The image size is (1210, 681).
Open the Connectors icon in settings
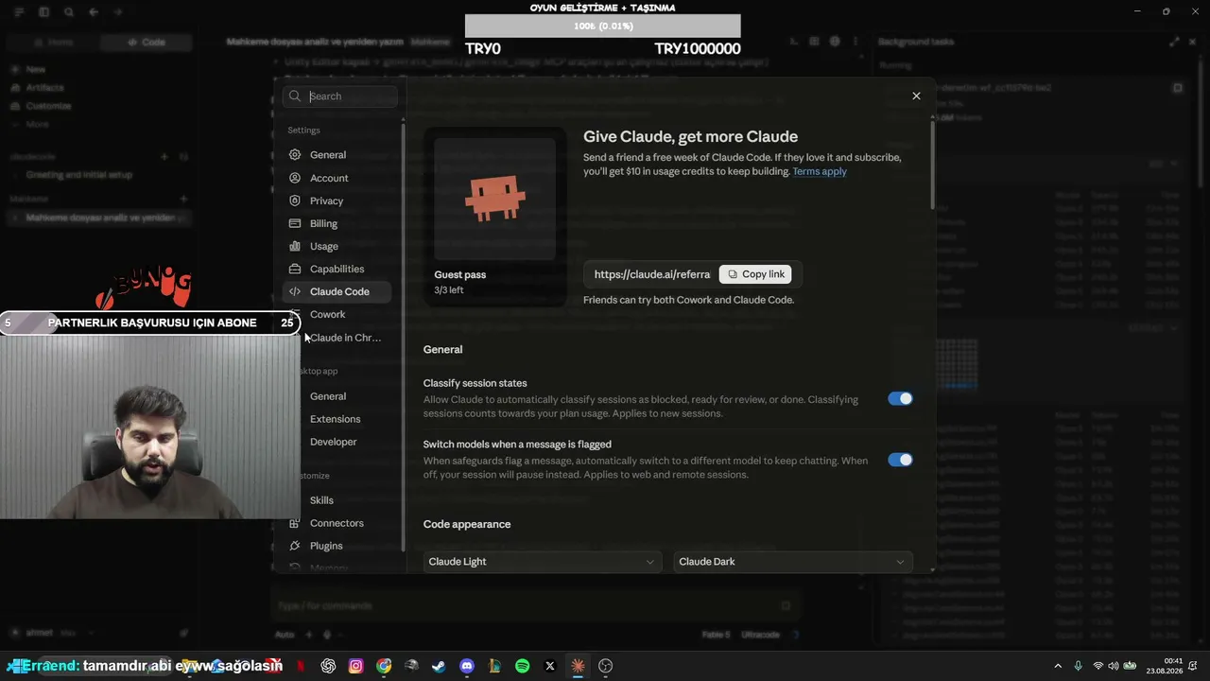[x=295, y=523]
